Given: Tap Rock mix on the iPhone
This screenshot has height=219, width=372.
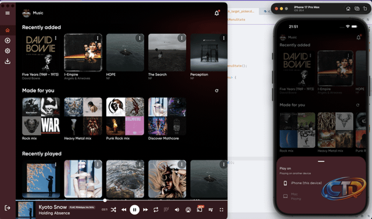Looking at the screenshot, I should click(298, 130).
